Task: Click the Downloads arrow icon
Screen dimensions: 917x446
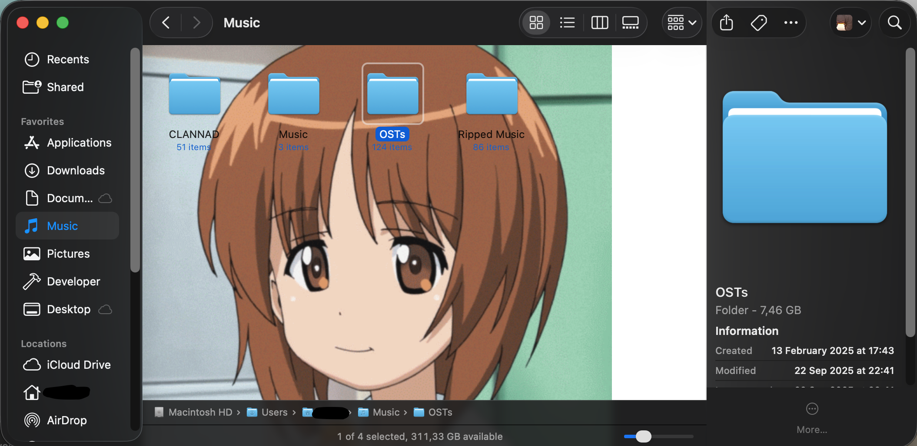Action: coord(32,171)
